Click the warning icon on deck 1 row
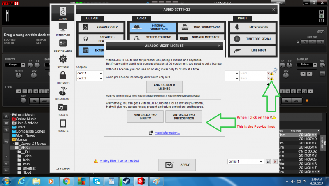Viewport: 329px width, 186px height. (x=271, y=74)
